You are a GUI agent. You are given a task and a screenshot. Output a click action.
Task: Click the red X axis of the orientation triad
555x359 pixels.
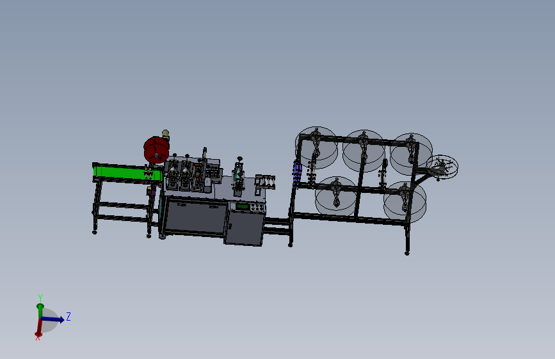click(x=39, y=328)
